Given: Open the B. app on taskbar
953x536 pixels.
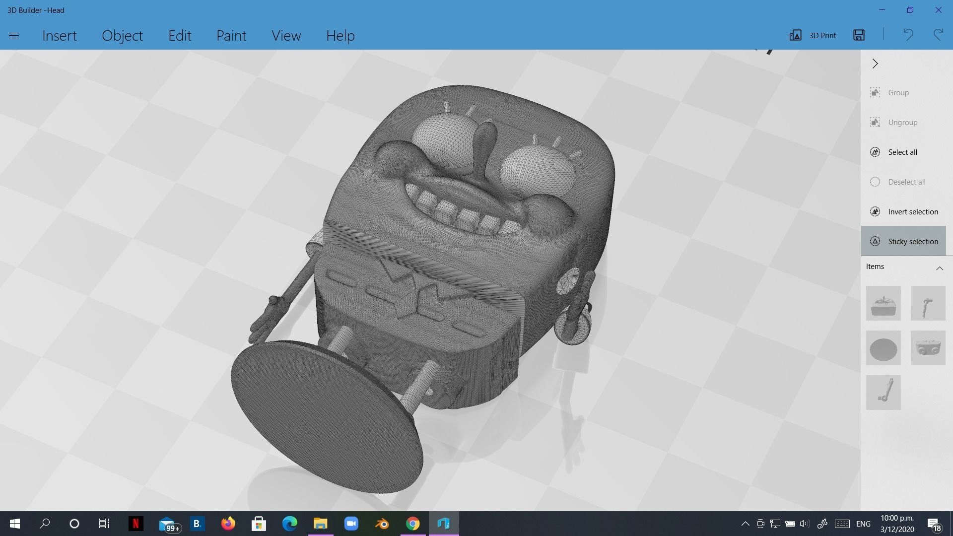Looking at the screenshot, I should tap(197, 524).
